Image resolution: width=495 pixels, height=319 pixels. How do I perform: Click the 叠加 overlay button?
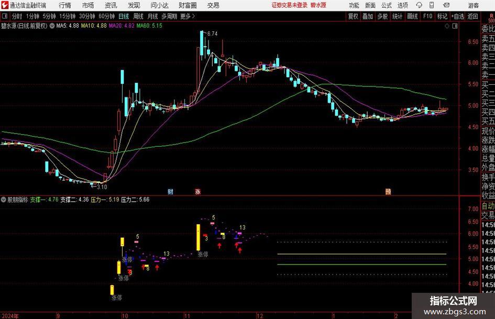(368, 16)
